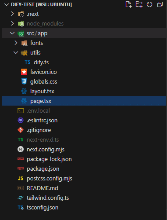This screenshot has height=220, width=167.
Task: Click the TS config icon beside tsconfig.json
Action: click(x=21, y=207)
